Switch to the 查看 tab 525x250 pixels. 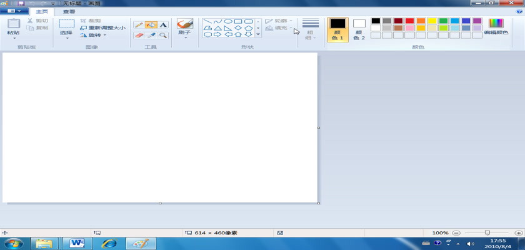[x=69, y=11]
